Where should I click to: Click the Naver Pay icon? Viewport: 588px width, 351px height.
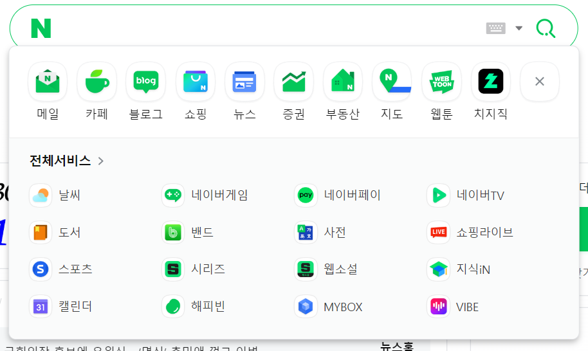click(x=306, y=195)
